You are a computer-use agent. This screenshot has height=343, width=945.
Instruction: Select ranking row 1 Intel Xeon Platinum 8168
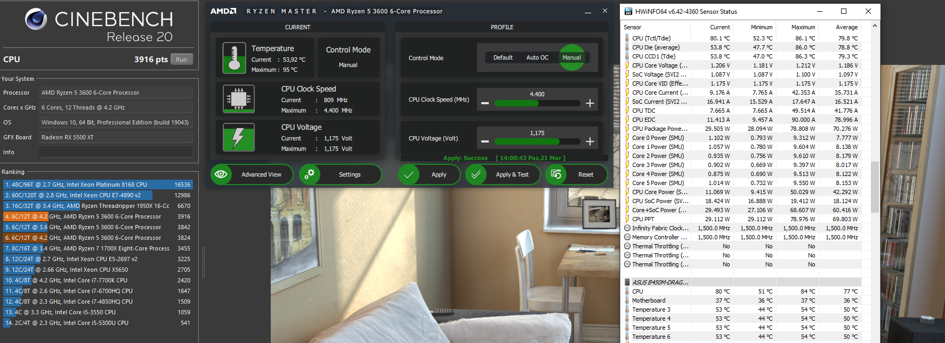point(98,185)
